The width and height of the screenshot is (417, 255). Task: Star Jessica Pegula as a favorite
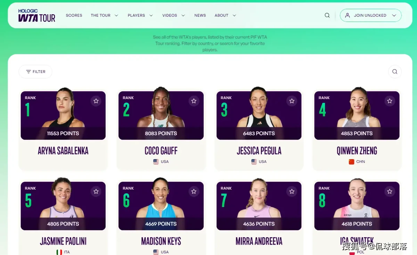click(292, 101)
